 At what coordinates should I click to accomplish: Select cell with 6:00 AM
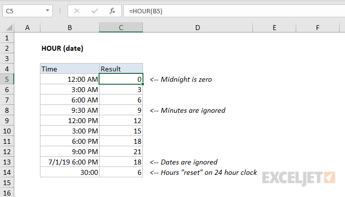coord(70,100)
